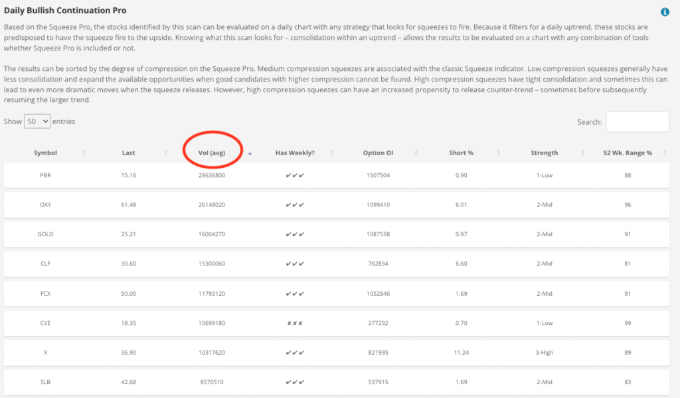The image size is (680, 398).
Task: Click Symbol column sort arrows icon
Action: (84, 153)
